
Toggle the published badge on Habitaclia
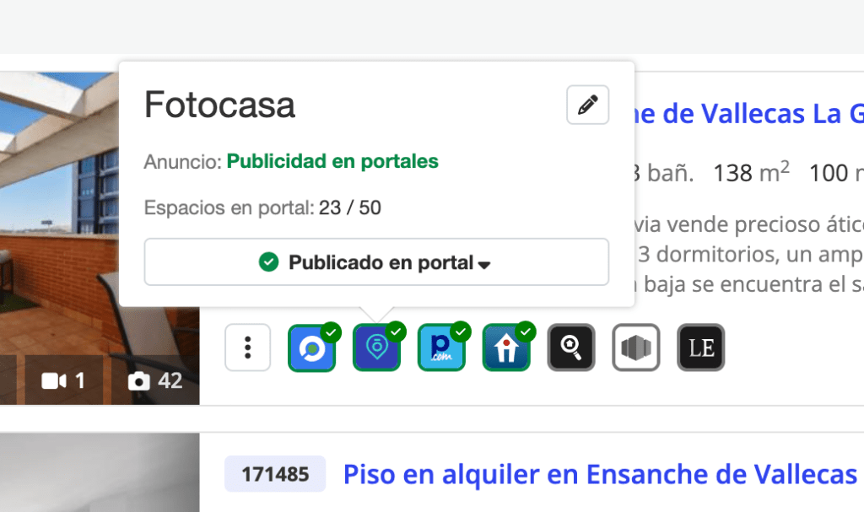331,331
